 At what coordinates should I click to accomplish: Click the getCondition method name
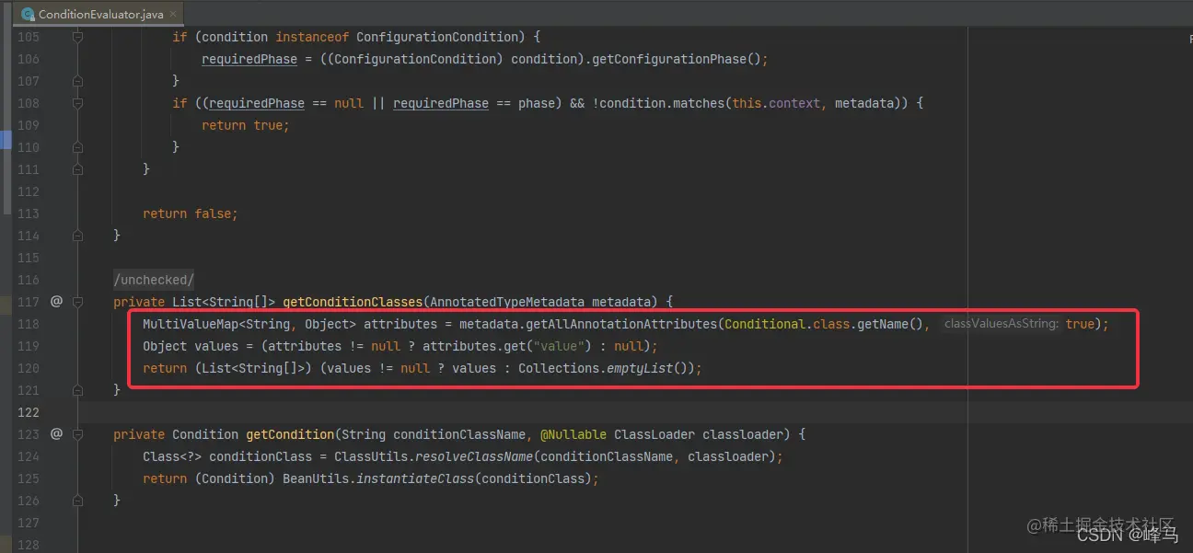click(x=290, y=434)
